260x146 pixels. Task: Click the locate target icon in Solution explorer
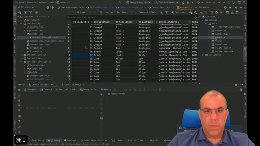(48, 7)
